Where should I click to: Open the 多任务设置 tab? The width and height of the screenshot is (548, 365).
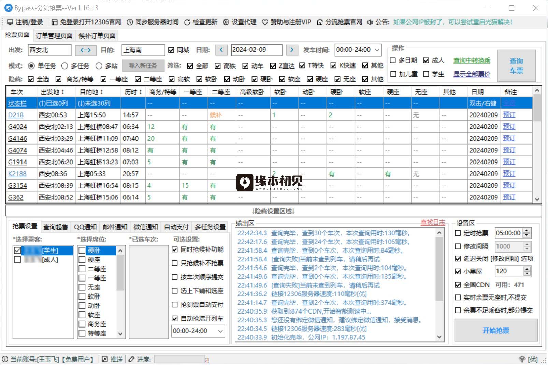[210, 227]
